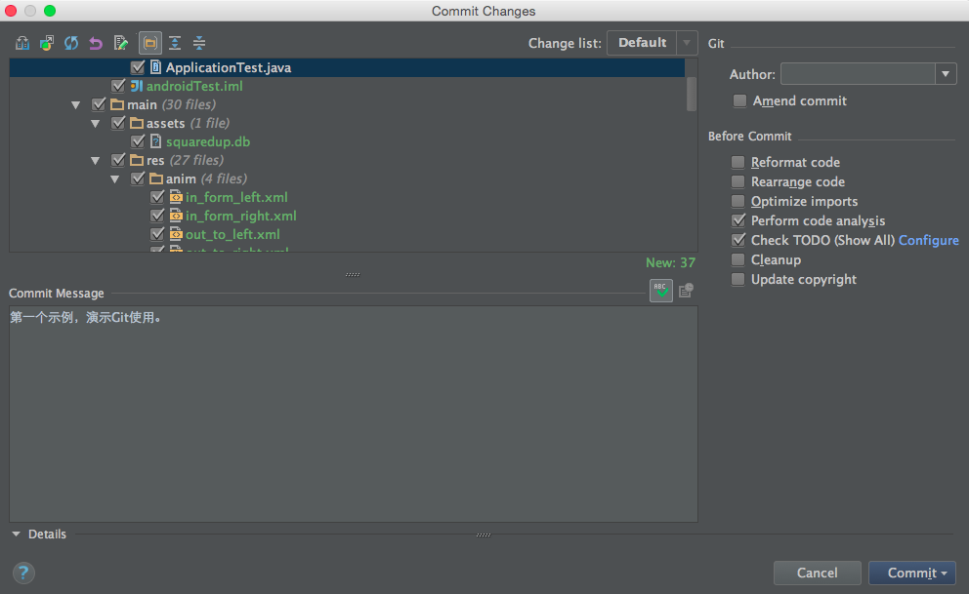The image size is (969, 594).
Task: Collapse the main folder tree node
Action: [x=76, y=105]
